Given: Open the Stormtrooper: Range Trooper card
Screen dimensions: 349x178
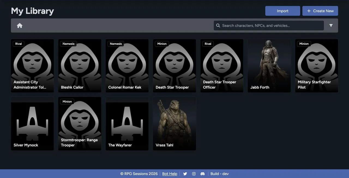Looking at the screenshot, I should tap(80, 123).
